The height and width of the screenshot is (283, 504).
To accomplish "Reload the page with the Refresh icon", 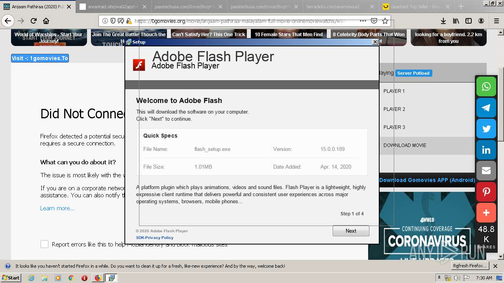I will (33, 21).
